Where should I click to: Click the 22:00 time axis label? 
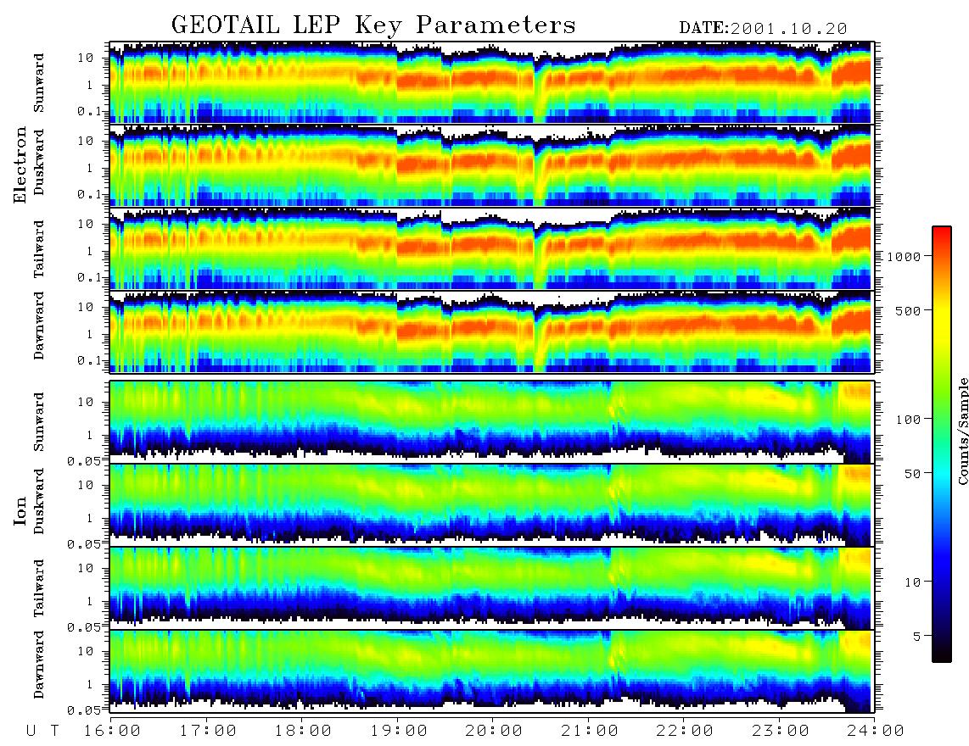[684, 731]
